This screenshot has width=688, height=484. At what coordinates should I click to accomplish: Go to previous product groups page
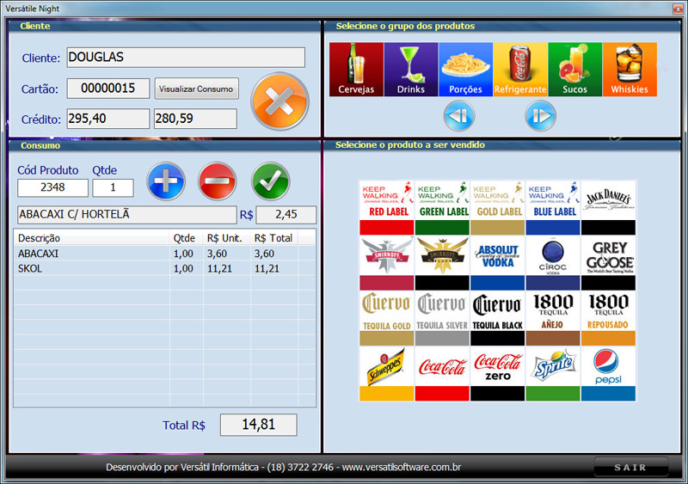[459, 116]
